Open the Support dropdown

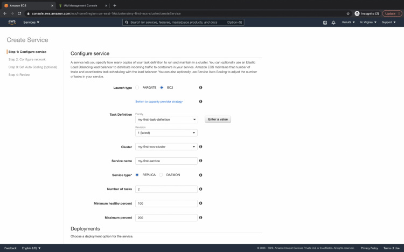click(388, 23)
